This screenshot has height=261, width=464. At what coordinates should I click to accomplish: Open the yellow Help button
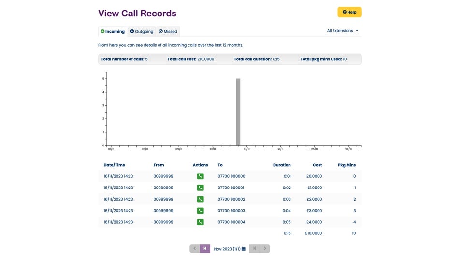(x=349, y=12)
